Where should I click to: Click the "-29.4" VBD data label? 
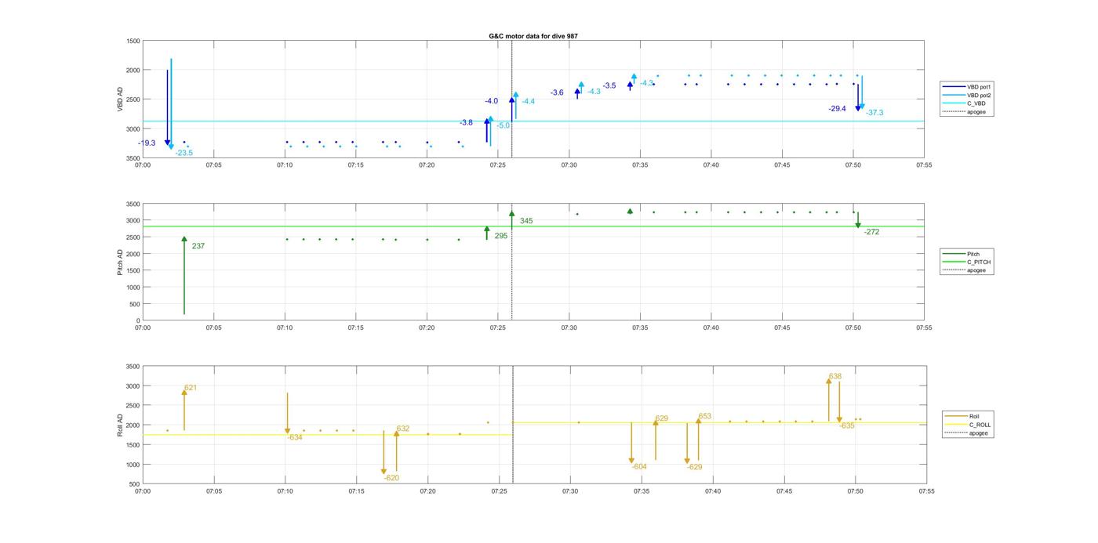(x=838, y=109)
